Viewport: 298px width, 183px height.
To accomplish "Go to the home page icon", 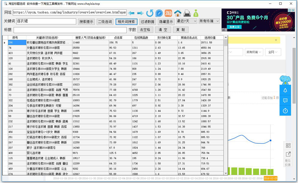I will 178,13.
